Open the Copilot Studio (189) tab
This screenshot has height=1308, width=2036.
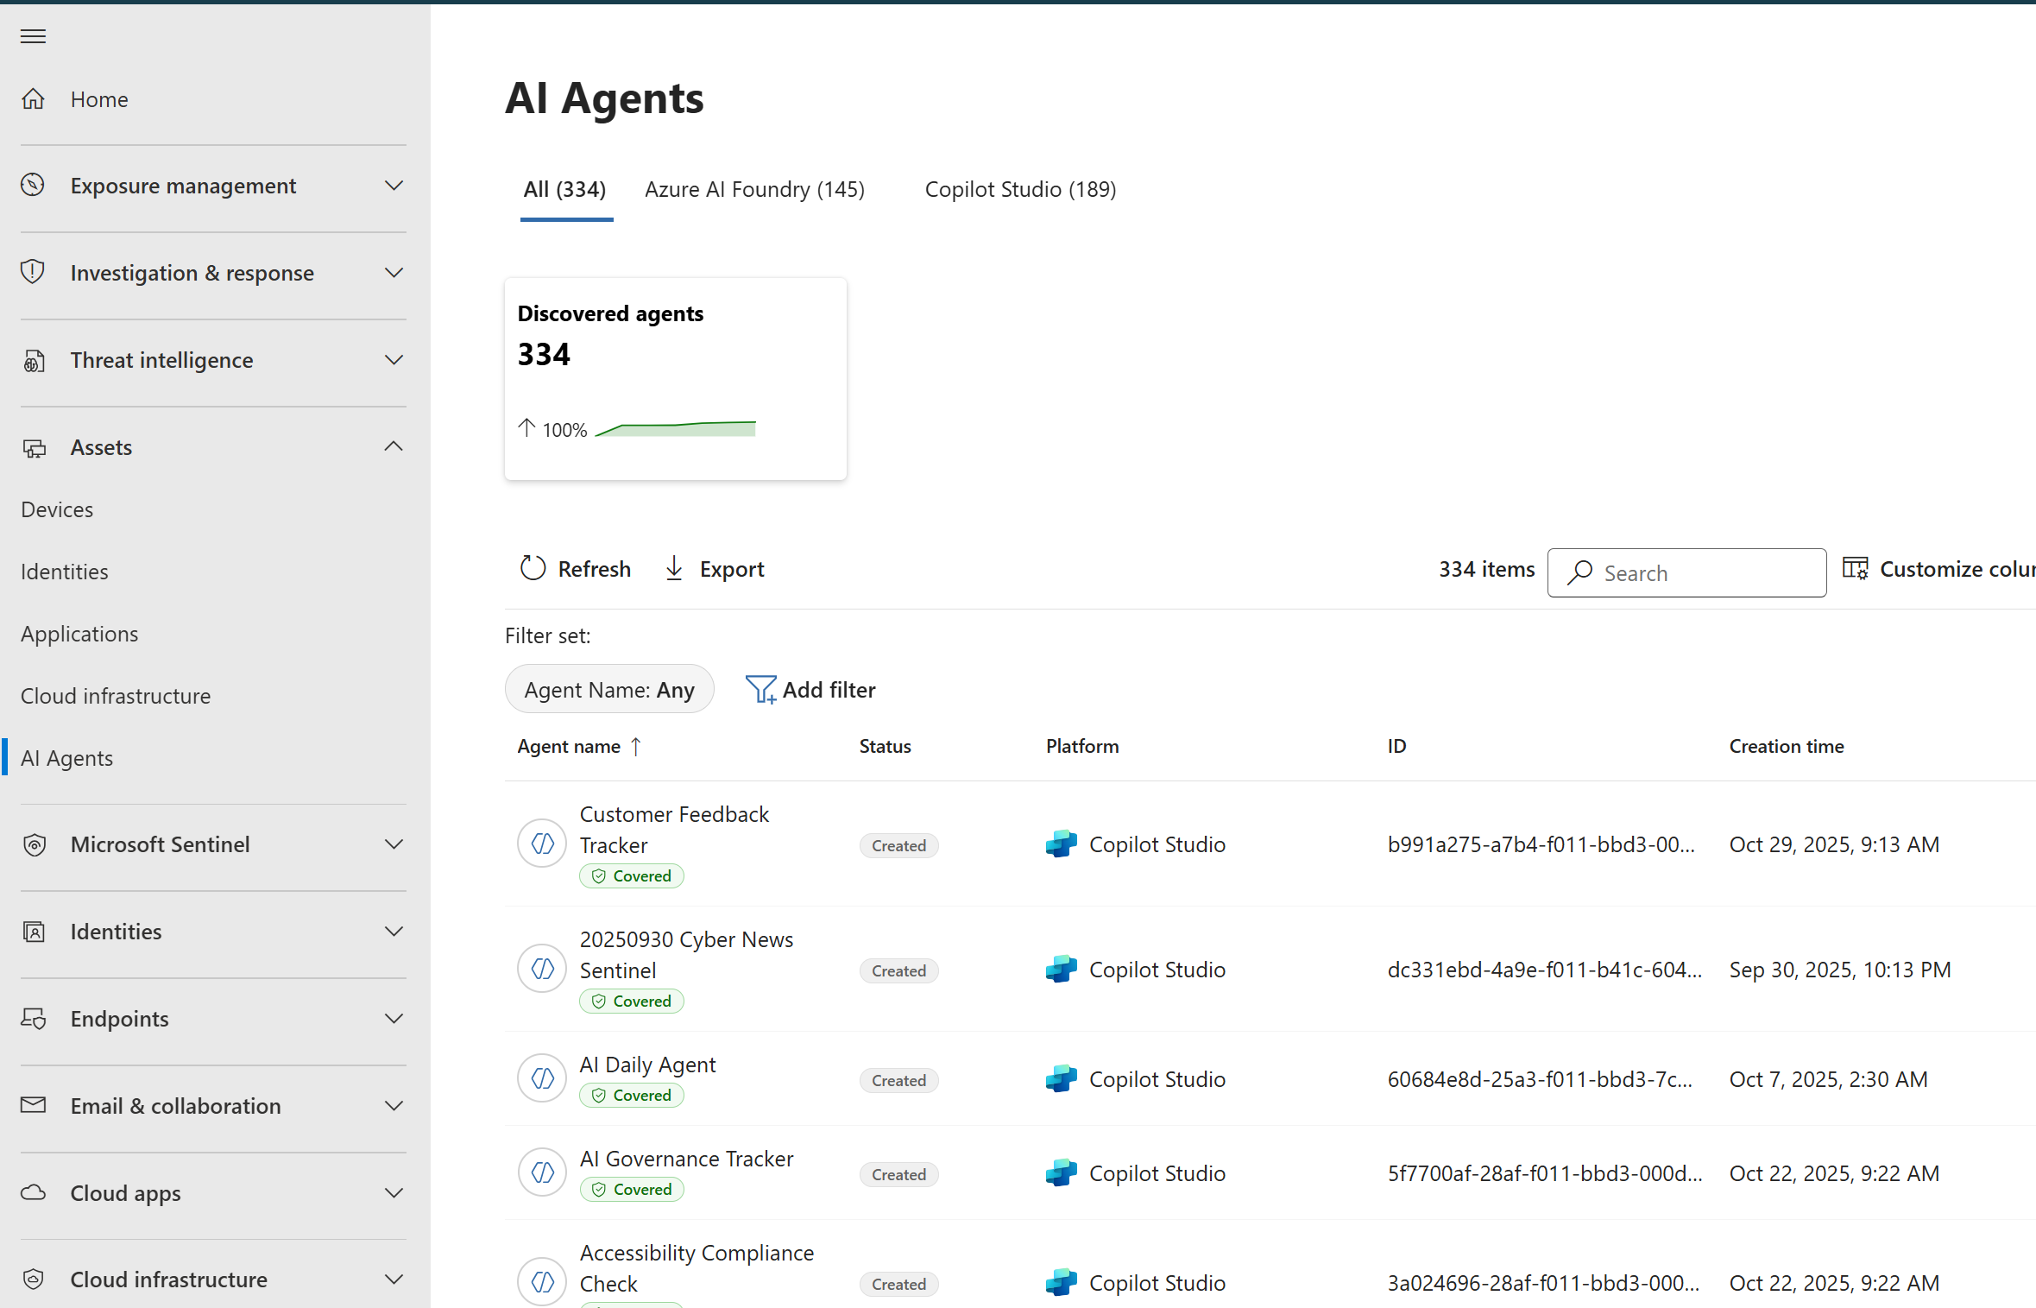pos(1021,189)
